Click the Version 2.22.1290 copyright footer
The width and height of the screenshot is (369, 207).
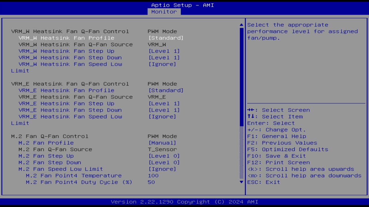point(184,202)
